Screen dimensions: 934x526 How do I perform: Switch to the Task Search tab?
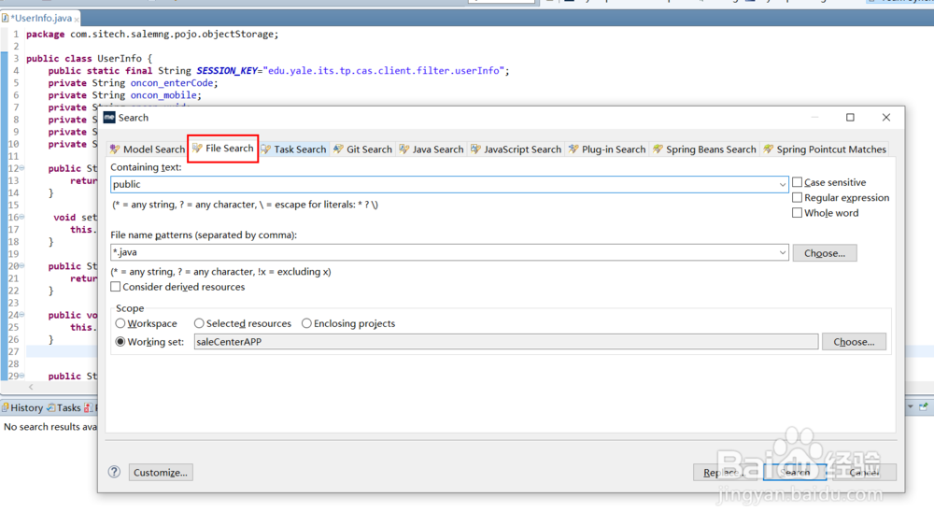pyautogui.click(x=293, y=149)
